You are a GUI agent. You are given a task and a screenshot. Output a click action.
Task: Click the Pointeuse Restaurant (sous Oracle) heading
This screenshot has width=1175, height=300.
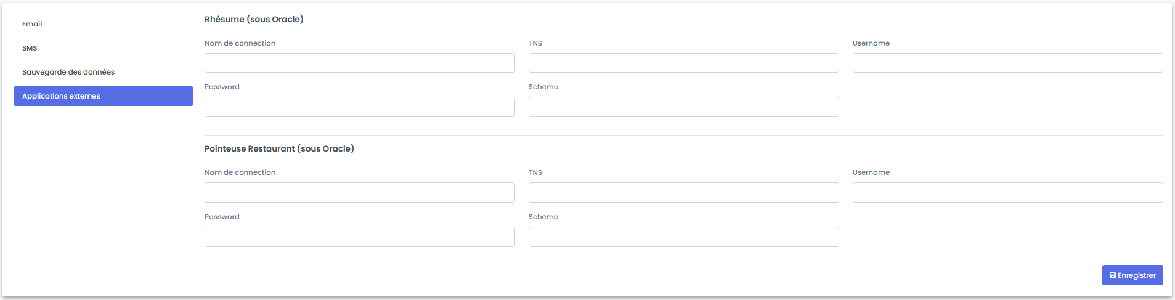(279, 148)
